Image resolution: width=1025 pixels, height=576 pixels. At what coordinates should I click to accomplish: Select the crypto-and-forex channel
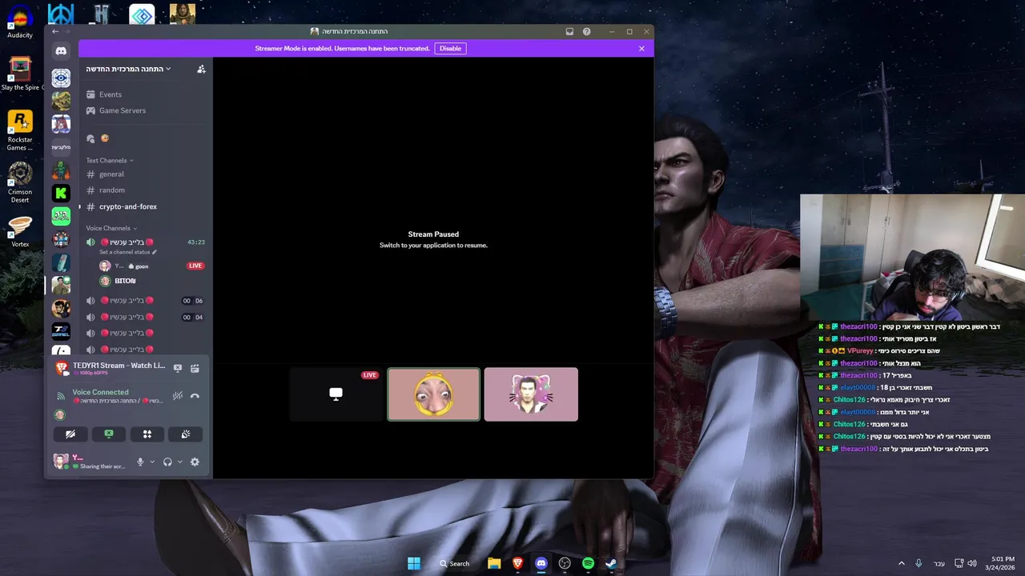click(144, 206)
